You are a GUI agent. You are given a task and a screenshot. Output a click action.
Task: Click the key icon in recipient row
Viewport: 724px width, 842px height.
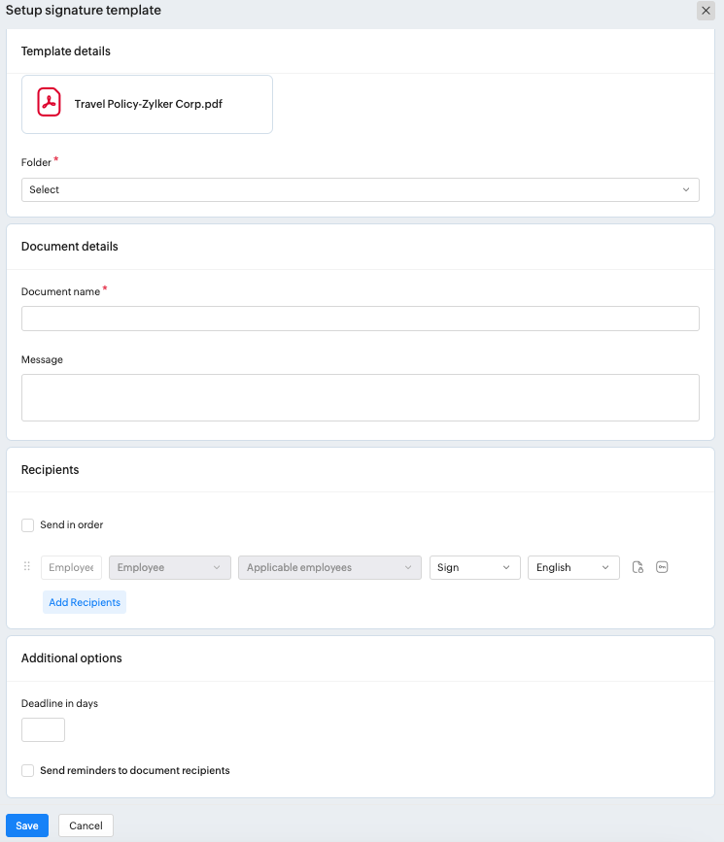(x=662, y=567)
